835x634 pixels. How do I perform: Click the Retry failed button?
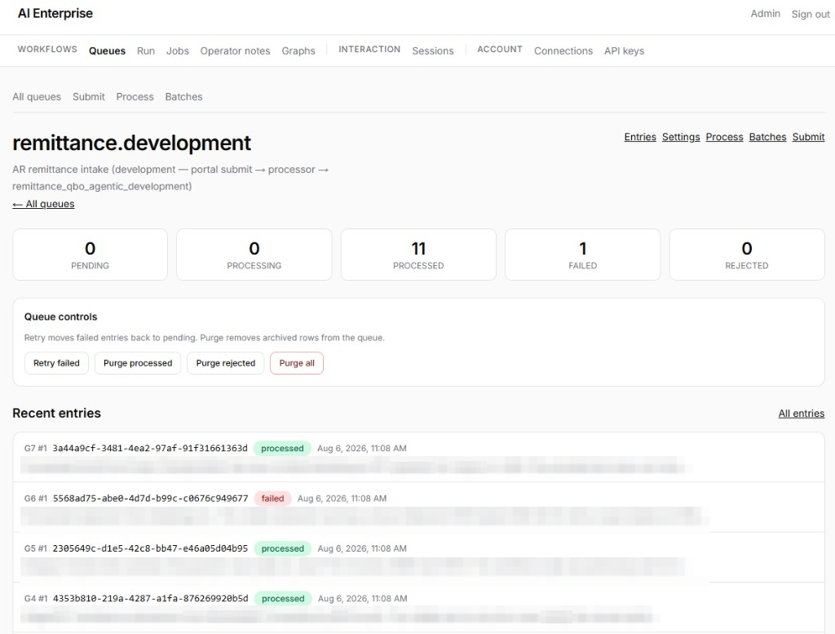(56, 363)
